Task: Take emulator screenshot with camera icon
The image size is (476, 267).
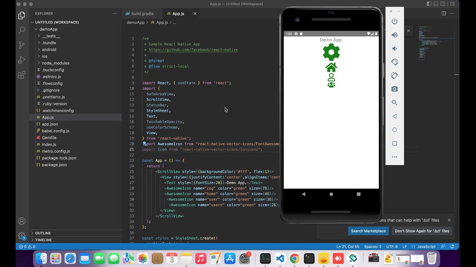Action: [x=395, y=89]
